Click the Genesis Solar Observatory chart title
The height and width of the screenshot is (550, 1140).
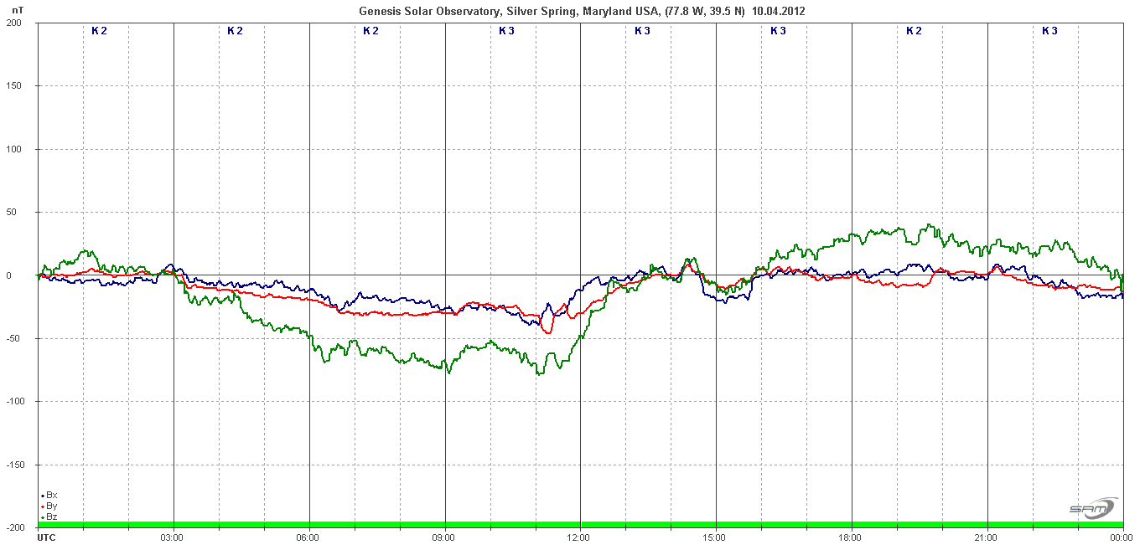tap(583, 11)
